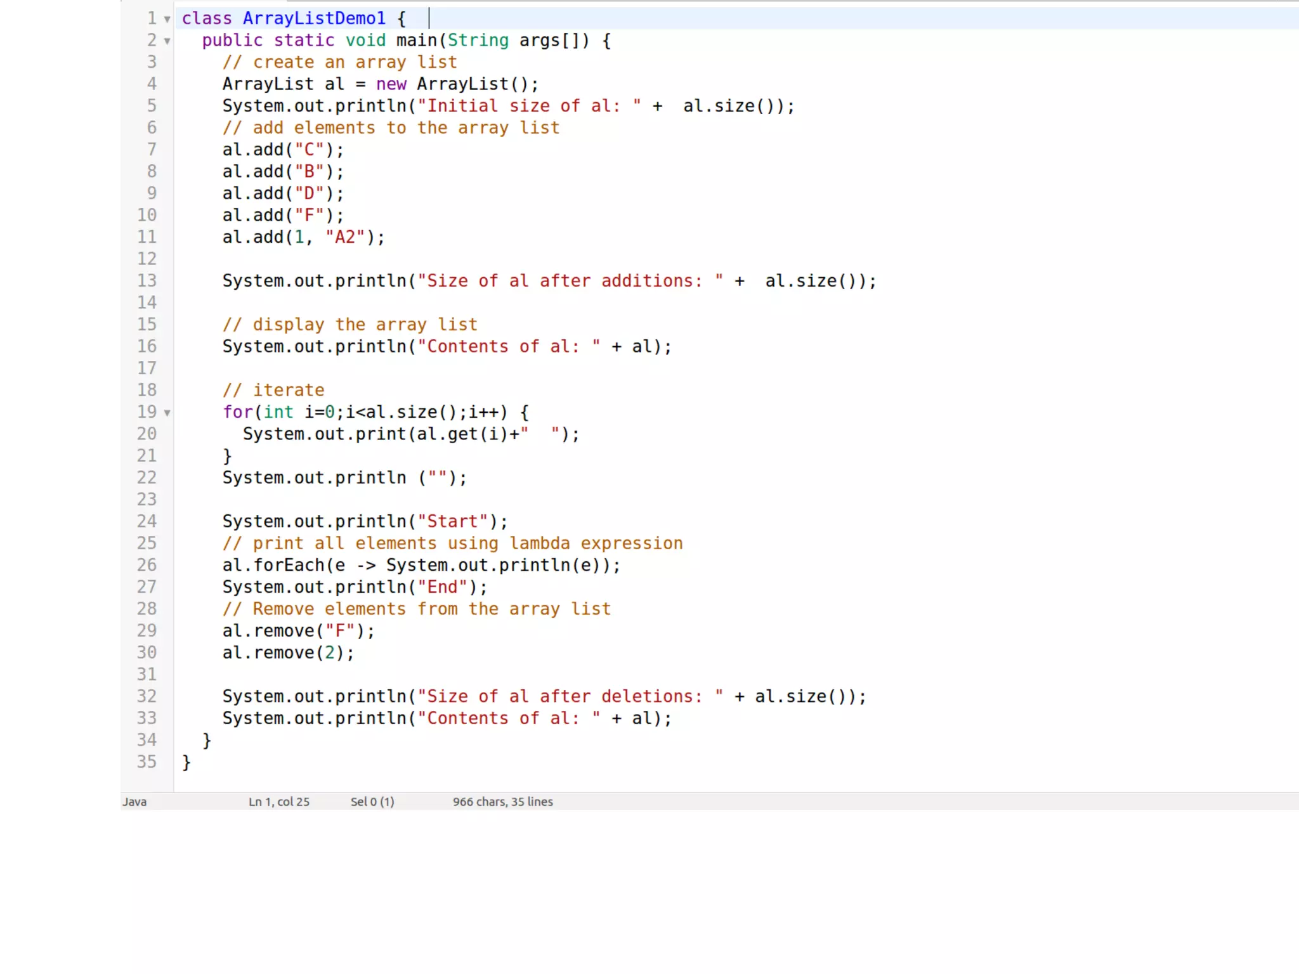The width and height of the screenshot is (1299, 974).
Task: Click the "Start" string literal on line 24
Action: click(452, 521)
